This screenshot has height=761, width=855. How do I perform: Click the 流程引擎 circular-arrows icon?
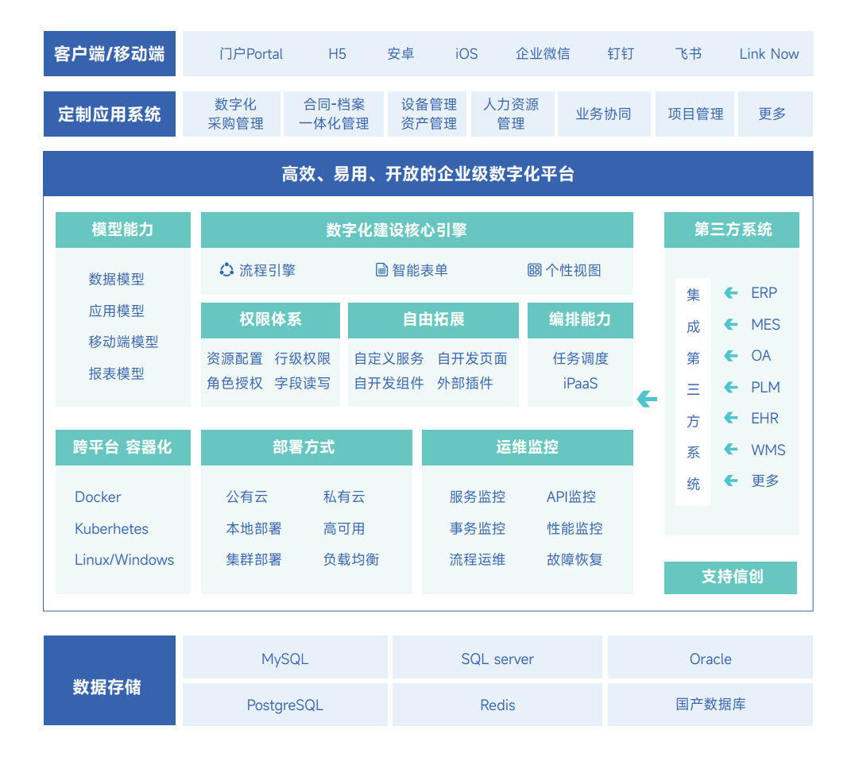(226, 270)
